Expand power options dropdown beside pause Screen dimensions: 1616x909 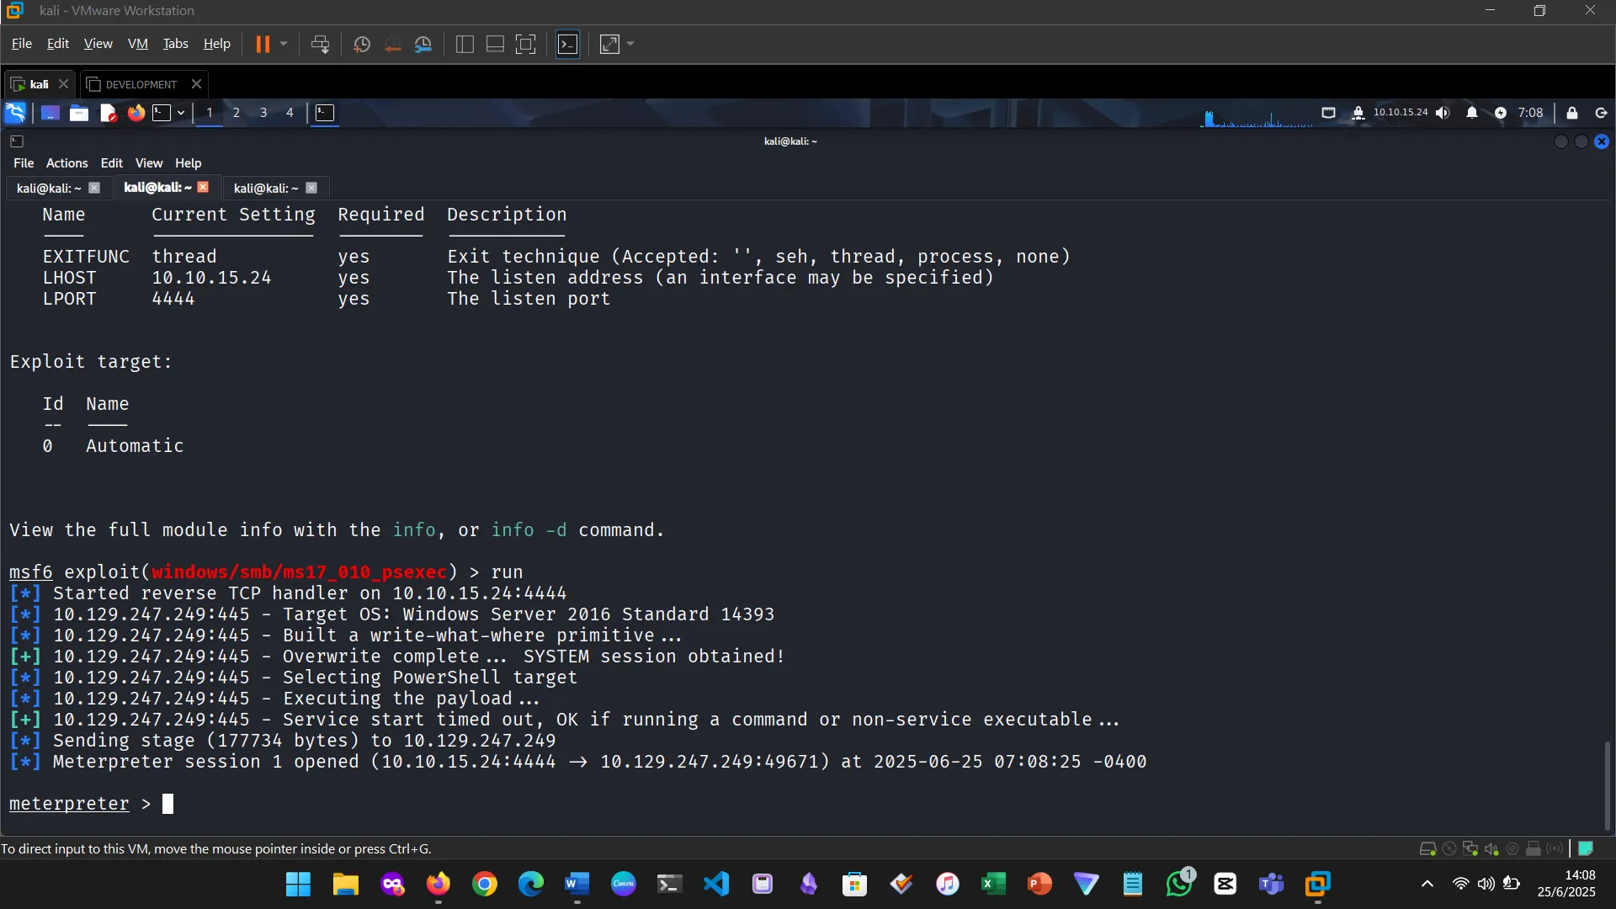pyautogui.click(x=284, y=44)
